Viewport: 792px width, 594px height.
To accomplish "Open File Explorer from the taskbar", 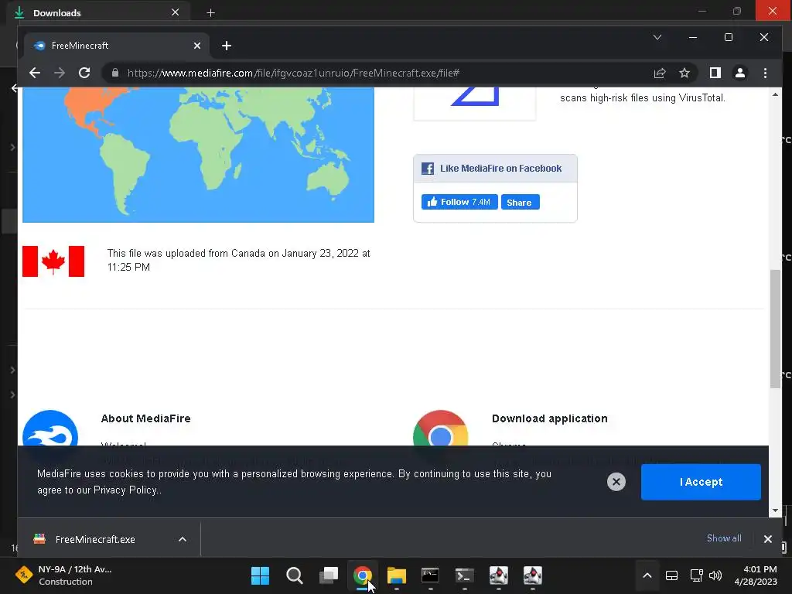I will coord(397,575).
